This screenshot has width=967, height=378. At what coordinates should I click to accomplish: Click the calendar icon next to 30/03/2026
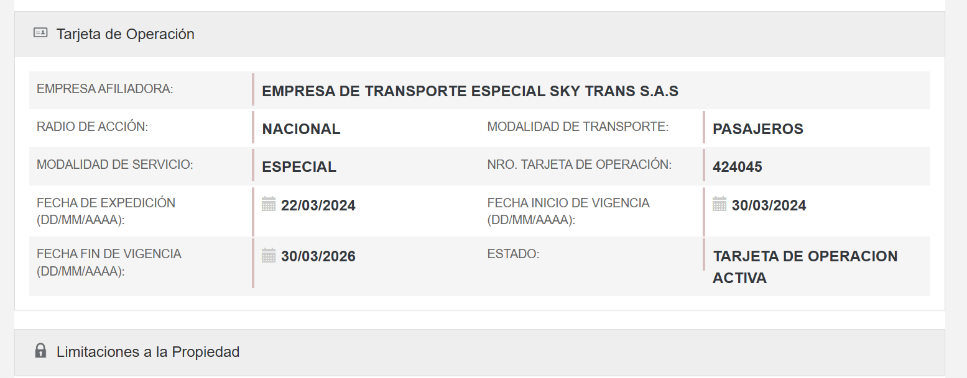[x=269, y=255]
